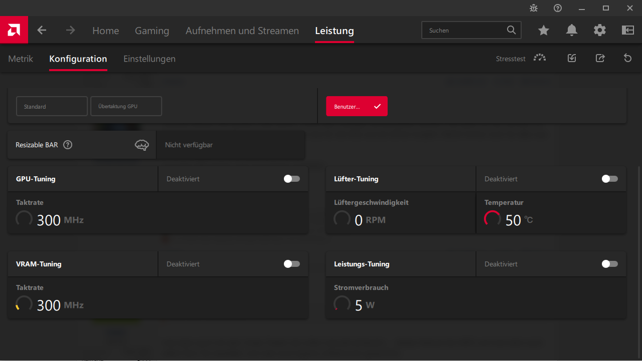The height and width of the screenshot is (361, 642).
Task: Open settings gear icon
Action: click(600, 31)
